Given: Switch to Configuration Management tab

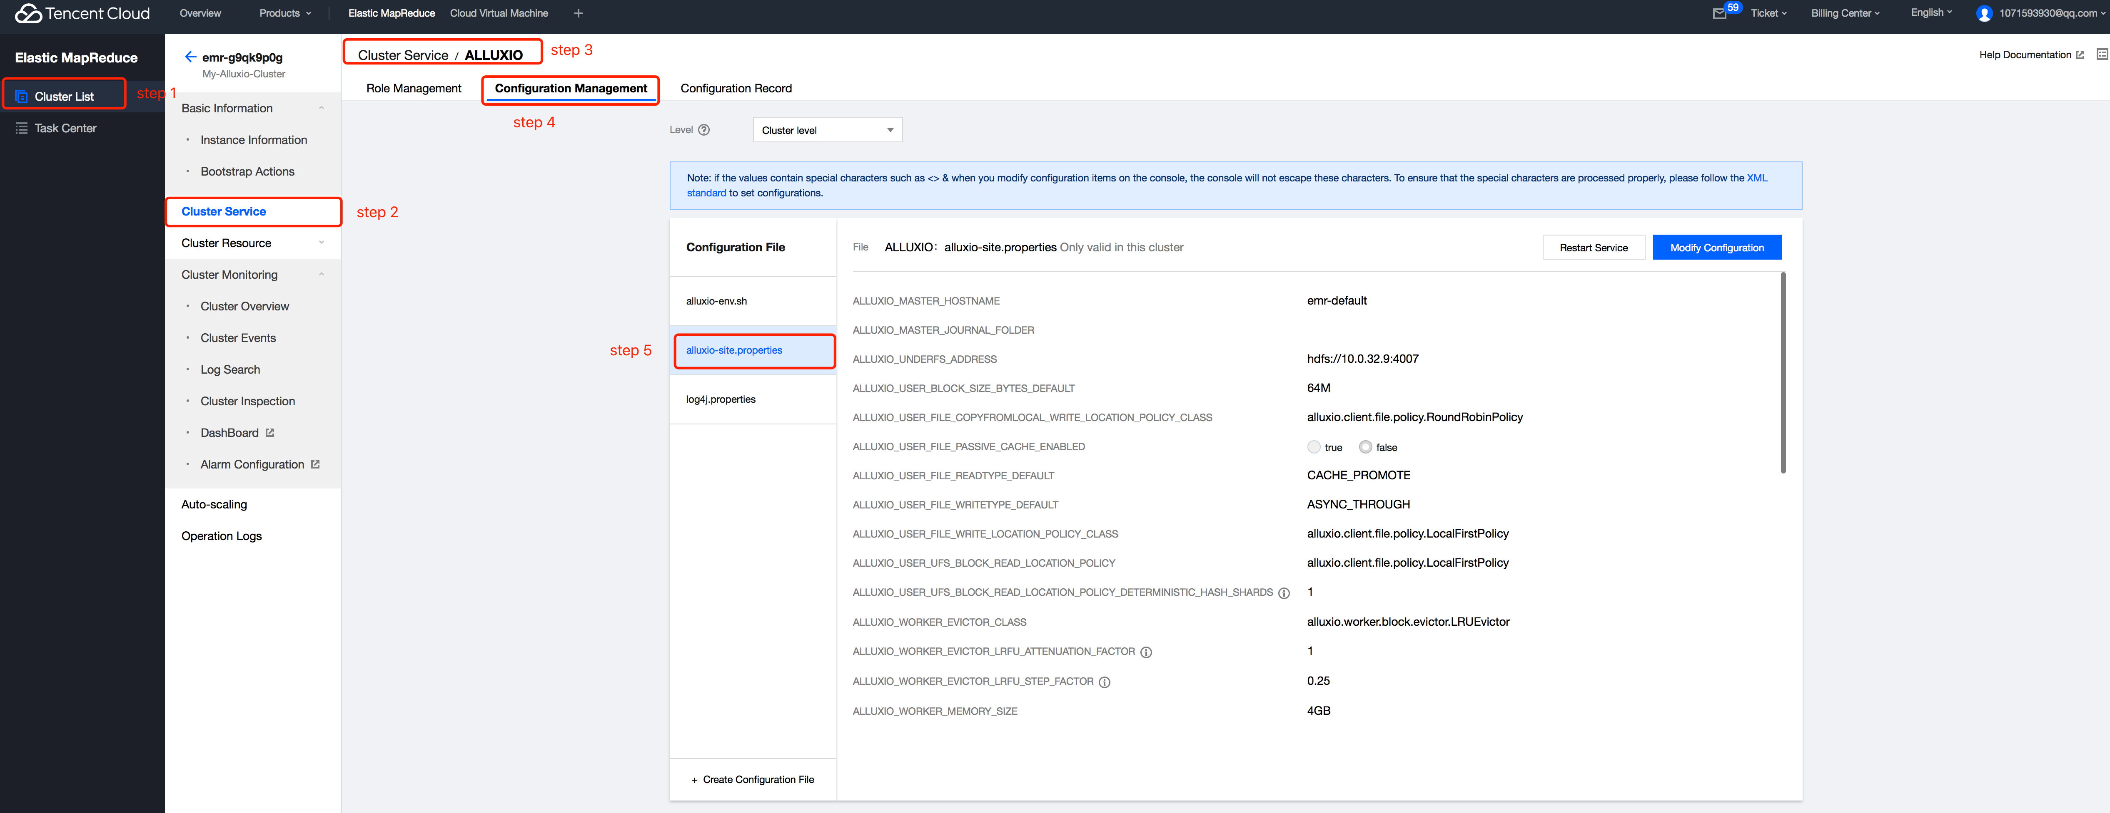Looking at the screenshot, I should (571, 88).
